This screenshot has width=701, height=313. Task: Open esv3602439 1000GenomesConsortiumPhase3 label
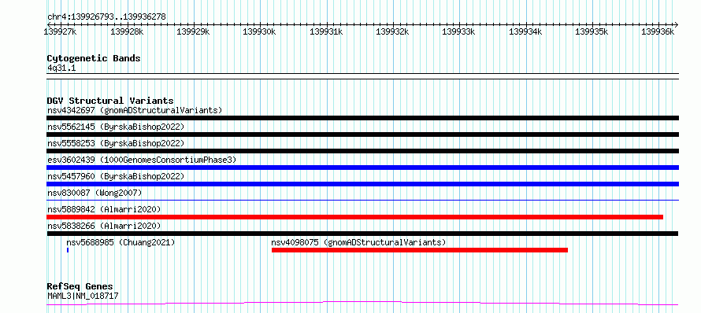tap(141, 160)
